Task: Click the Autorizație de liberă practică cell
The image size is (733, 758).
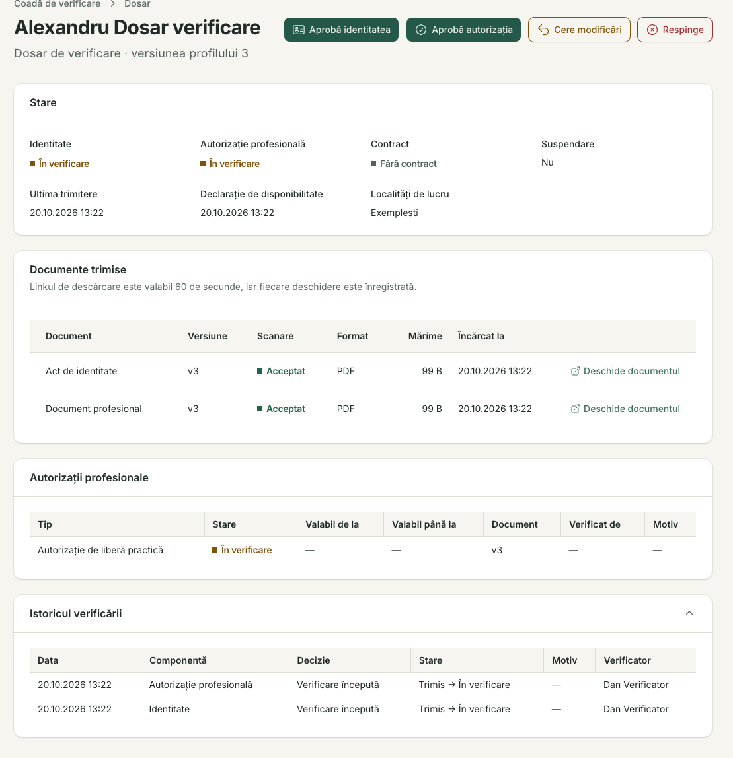Action: (x=100, y=550)
